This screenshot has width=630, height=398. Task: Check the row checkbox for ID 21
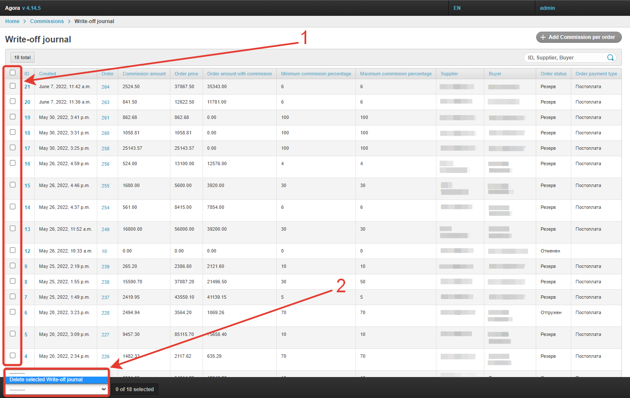point(12,86)
